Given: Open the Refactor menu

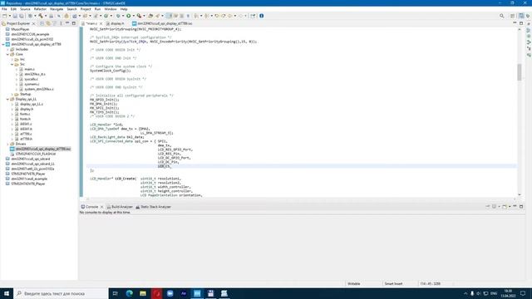Looking at the screenshot, I should [40, 9].
